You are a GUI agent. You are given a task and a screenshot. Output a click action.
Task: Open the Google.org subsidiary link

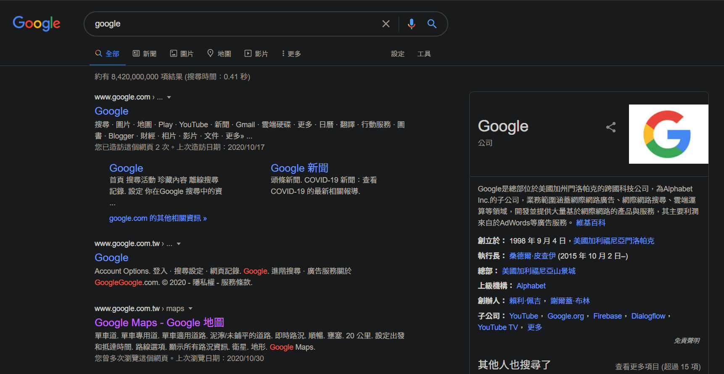coord(565,316)
